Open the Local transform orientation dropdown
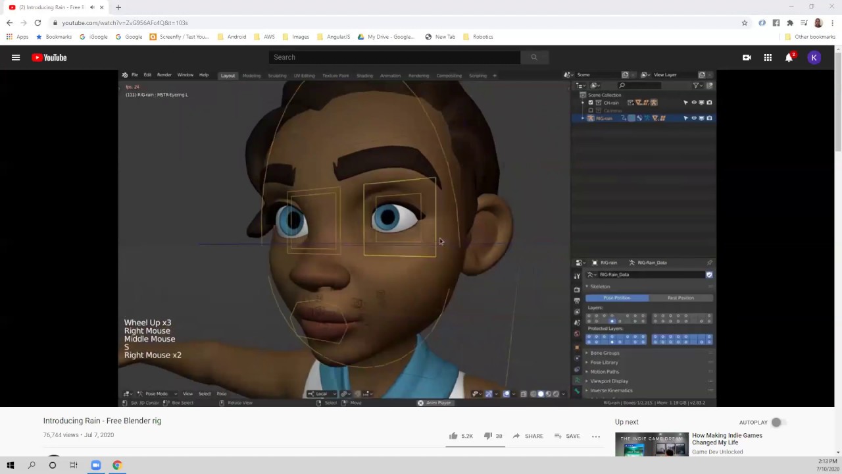The height and width of the screenshot is (474, 842). click(x=322, y=394)
